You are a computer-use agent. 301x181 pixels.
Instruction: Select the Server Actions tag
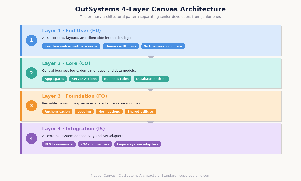84,79
